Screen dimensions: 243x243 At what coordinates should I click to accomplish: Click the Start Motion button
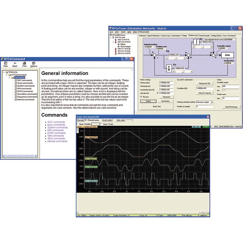tap(165, 101)
